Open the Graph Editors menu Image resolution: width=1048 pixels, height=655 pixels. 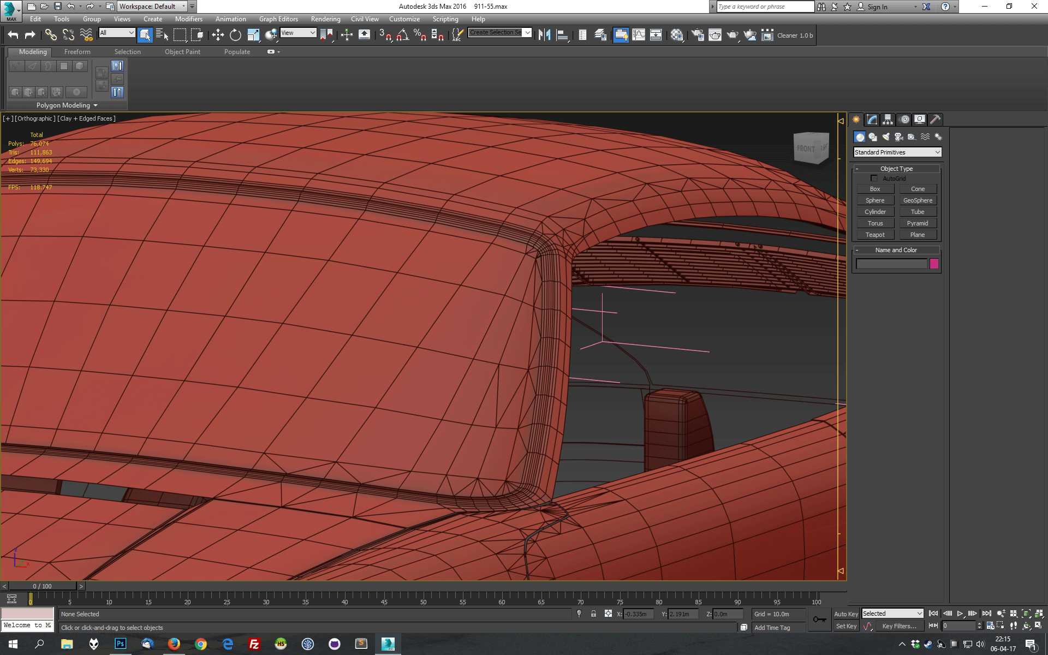[278, 19]
